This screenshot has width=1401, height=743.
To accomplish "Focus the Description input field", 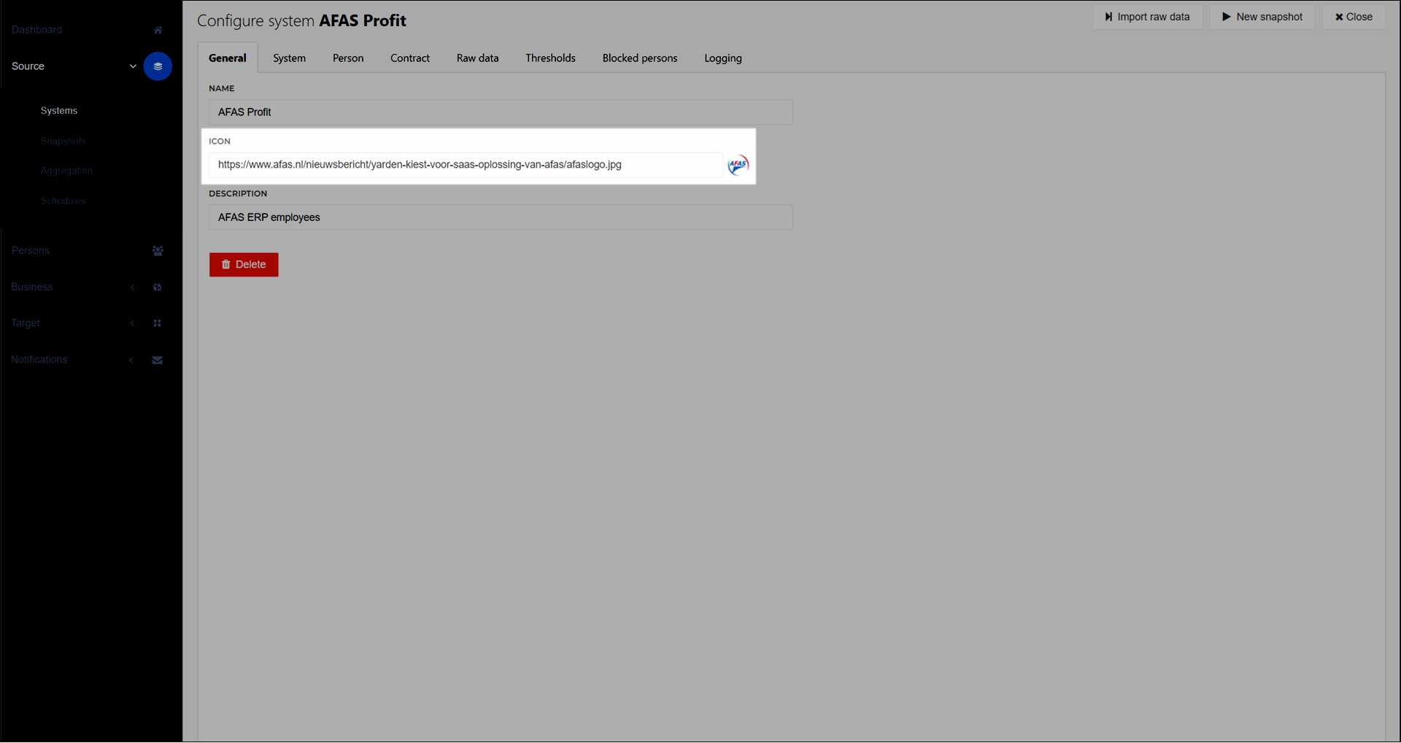I will tap(501, 217).
